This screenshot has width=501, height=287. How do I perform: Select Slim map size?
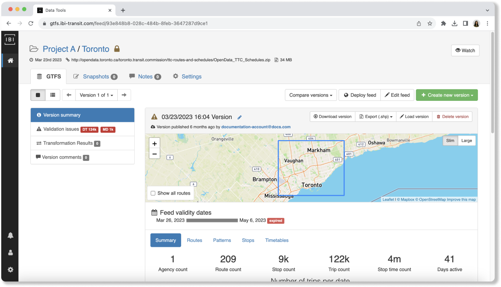pos(450,141)
